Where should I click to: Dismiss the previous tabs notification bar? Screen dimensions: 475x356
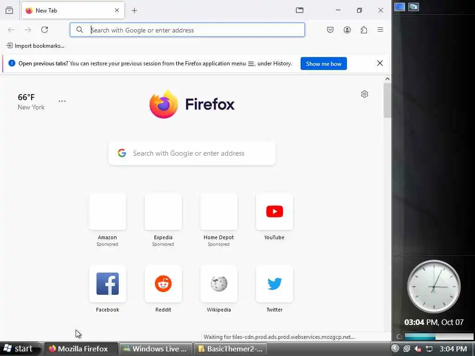380,63
